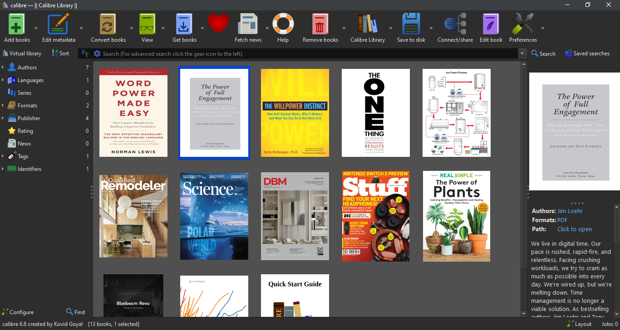Open Add books dropdown arrow
Viewport: 620px width, 330px height.
pos(35,28)
